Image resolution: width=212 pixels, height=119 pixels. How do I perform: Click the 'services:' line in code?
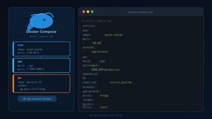(89, 26)
